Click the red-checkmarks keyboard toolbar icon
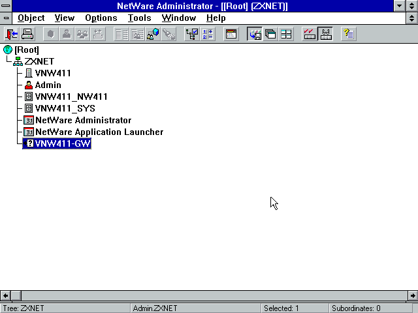The width and height of the screenshot is (418, 313). (310, 34)
